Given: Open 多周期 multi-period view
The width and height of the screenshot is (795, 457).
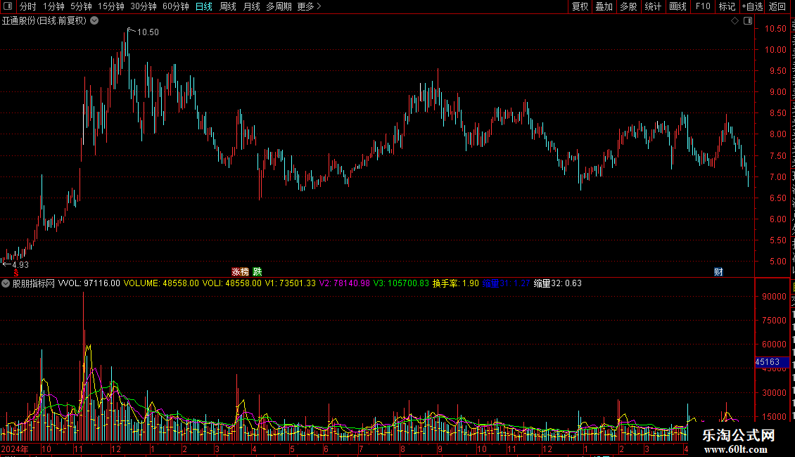Looking at the screenshot, I should [279, 6].
